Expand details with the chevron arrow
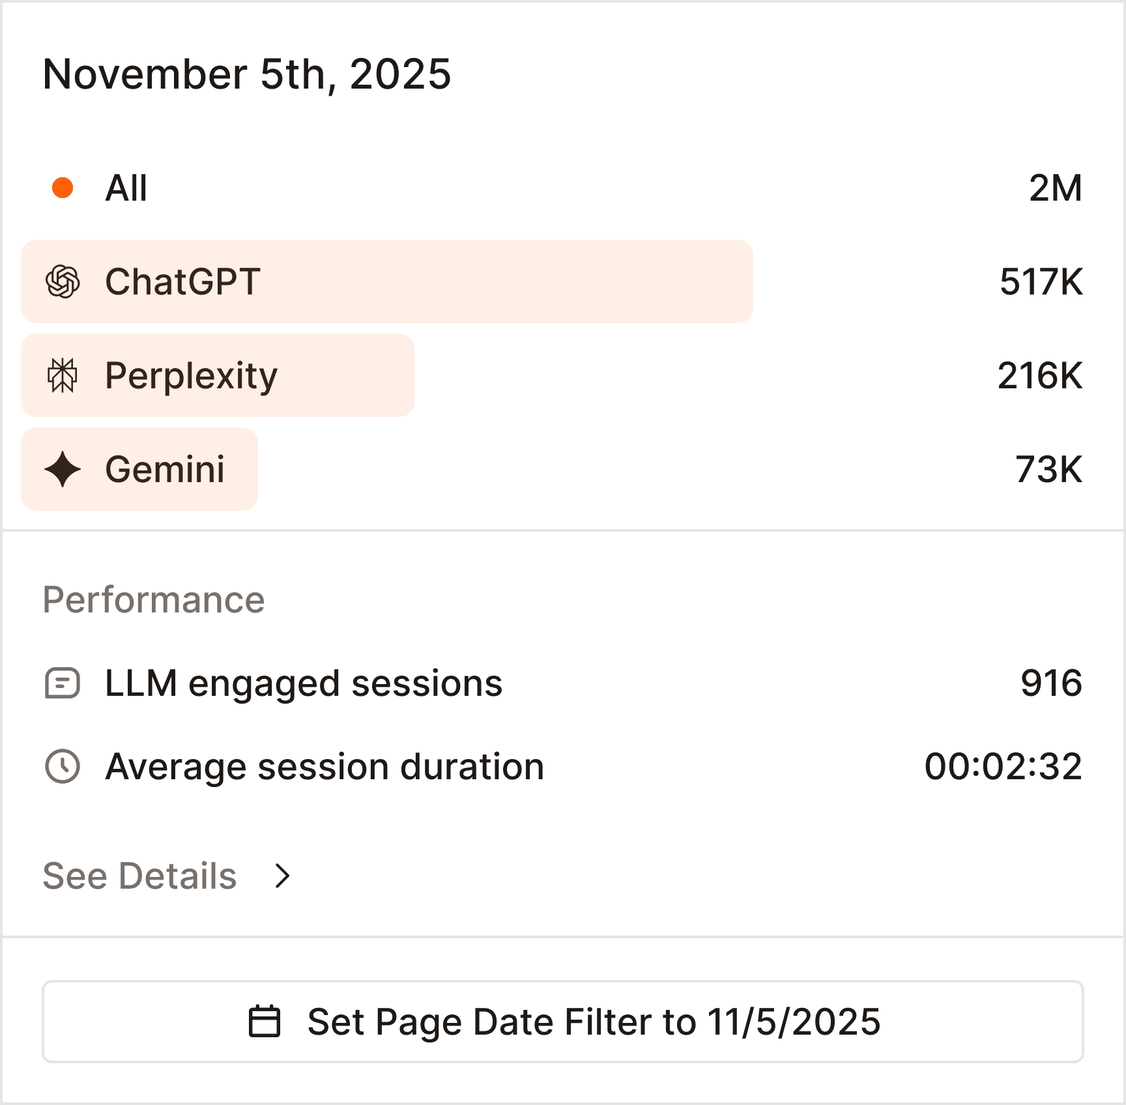This screenshot has width=1126, height=1105. coord(282,876)
